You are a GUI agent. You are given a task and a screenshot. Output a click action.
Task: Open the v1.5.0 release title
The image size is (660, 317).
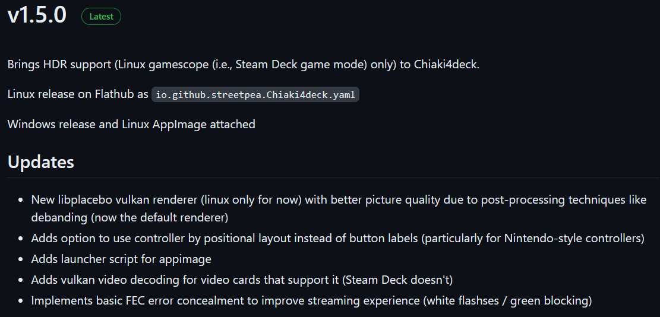[37, 15]
